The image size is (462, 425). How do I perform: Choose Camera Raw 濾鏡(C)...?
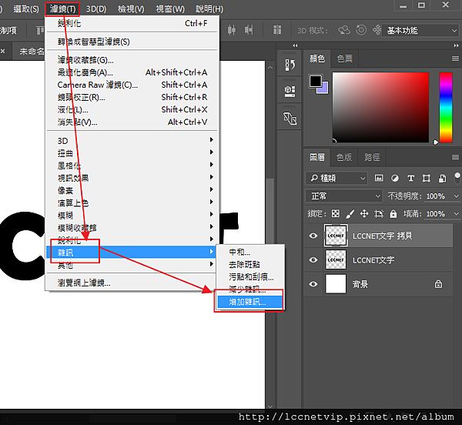[132, 85]
